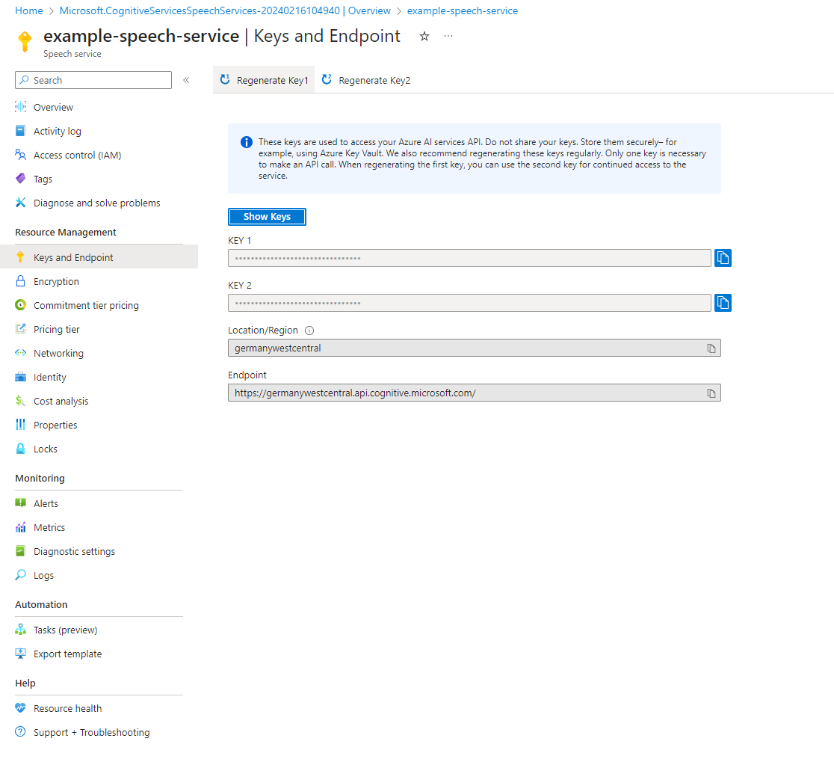834x765 pixels.
Task: Open more actions via the ellipsis icon
Action: (448, 35)
